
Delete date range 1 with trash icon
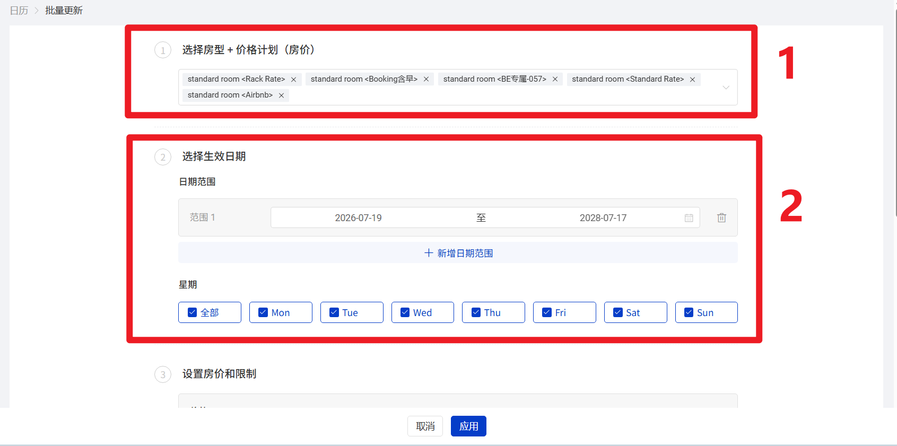[721, 218]
